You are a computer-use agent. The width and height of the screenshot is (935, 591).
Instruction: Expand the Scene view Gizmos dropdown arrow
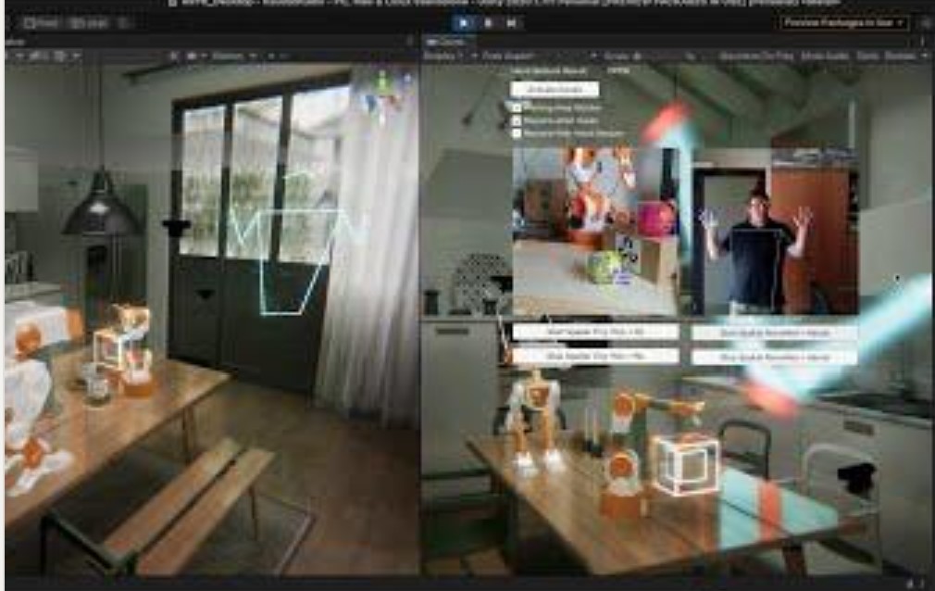click(253, 57)
